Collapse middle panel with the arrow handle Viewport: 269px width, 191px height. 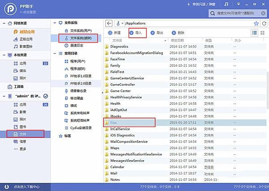[102, 93]
